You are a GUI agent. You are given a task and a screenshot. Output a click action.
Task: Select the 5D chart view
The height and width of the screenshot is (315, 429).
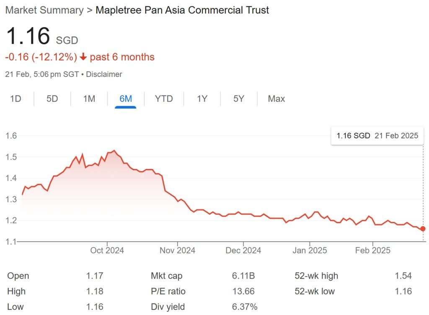(52, 99)
